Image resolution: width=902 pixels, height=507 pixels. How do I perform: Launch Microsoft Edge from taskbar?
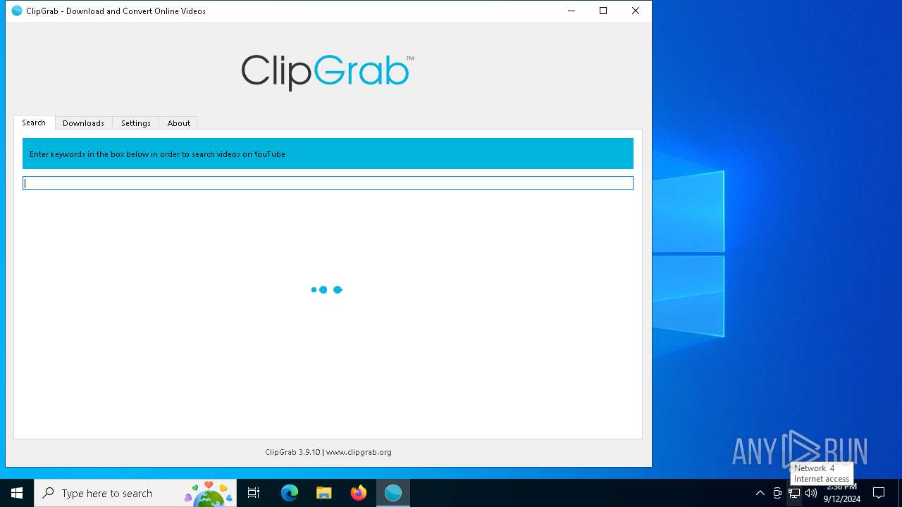(290, 493)
